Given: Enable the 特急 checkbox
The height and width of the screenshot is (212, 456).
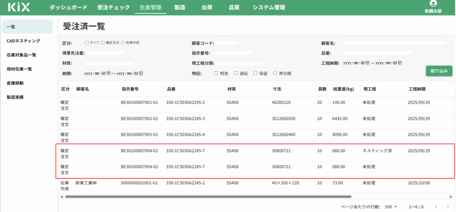Looking at the screenshot, I should click(216, 73).
